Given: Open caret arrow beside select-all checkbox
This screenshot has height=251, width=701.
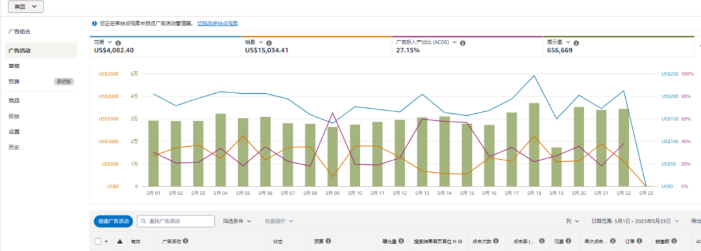Looking at the screenshot, I should [x=106, y=242].
